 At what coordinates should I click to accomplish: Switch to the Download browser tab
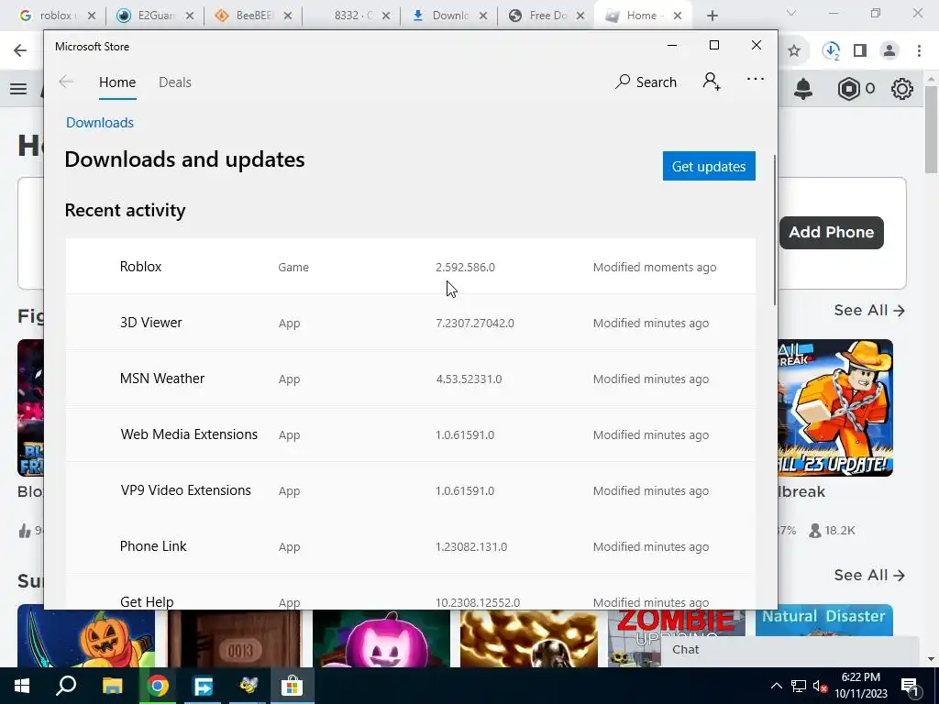click(x=450, y=16)
